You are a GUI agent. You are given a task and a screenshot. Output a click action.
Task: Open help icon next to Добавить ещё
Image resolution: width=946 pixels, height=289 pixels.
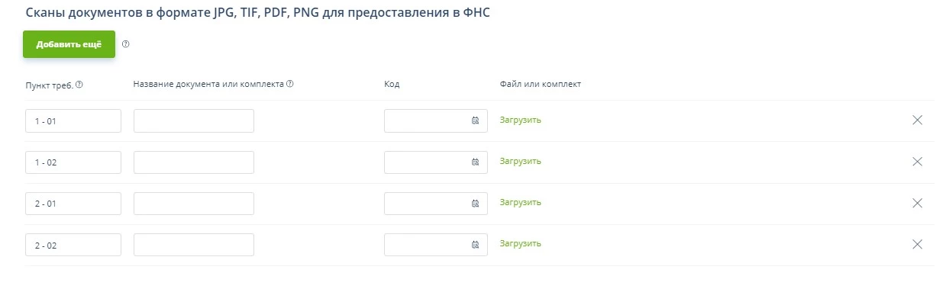(126, 44)
